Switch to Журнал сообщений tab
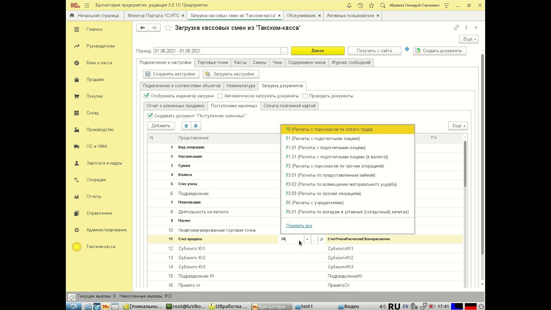The height and width of the screenshot is (310, 551). pyautogui.click(x=351, y=62)
